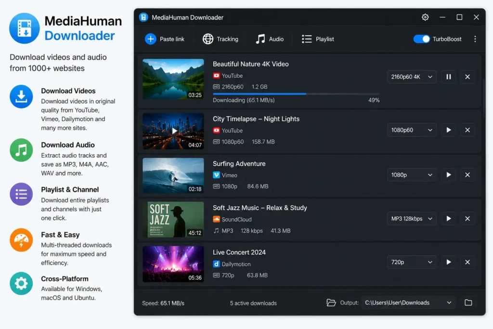Click the MediaHuman Downloader logo at left
Screen dimensions: 493x329
pos(24,28)
